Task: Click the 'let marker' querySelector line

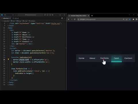Action: [x=33, y=51]
